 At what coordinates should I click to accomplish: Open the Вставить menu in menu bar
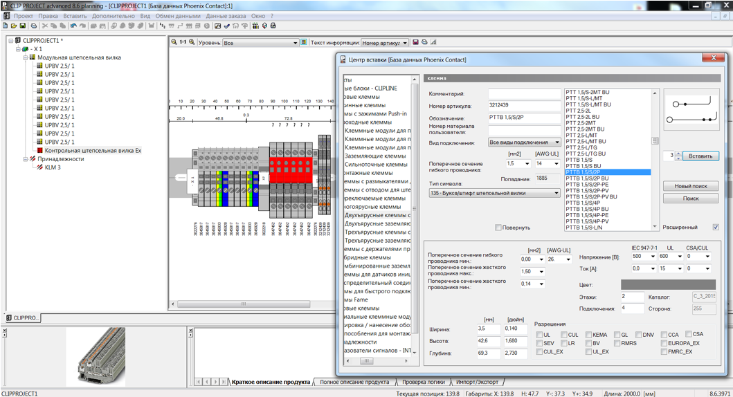(x=75, y=16)
